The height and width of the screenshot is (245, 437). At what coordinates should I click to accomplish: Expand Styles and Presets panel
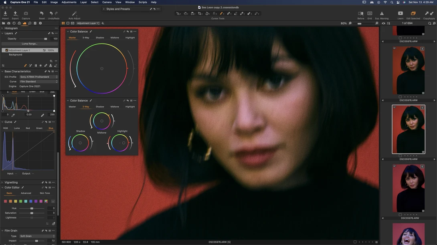coord(104,9)
